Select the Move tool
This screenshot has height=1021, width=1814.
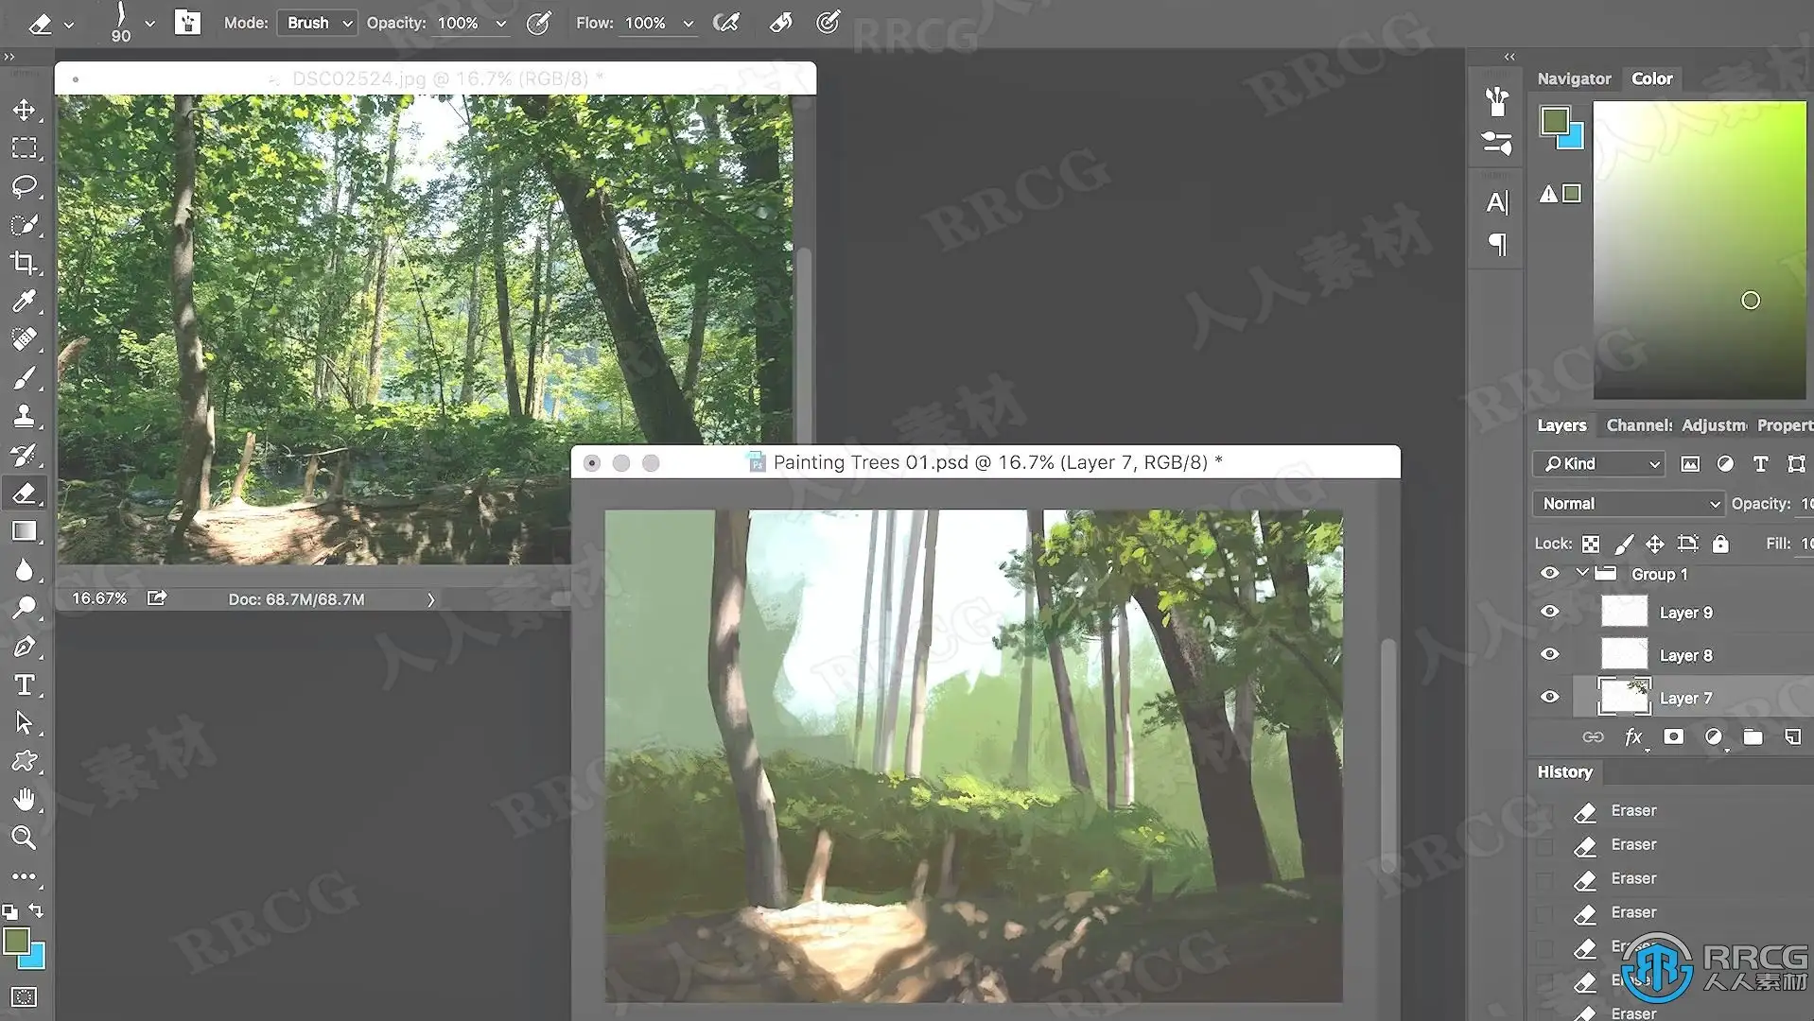pyautogui.click(x=24, y=110)
